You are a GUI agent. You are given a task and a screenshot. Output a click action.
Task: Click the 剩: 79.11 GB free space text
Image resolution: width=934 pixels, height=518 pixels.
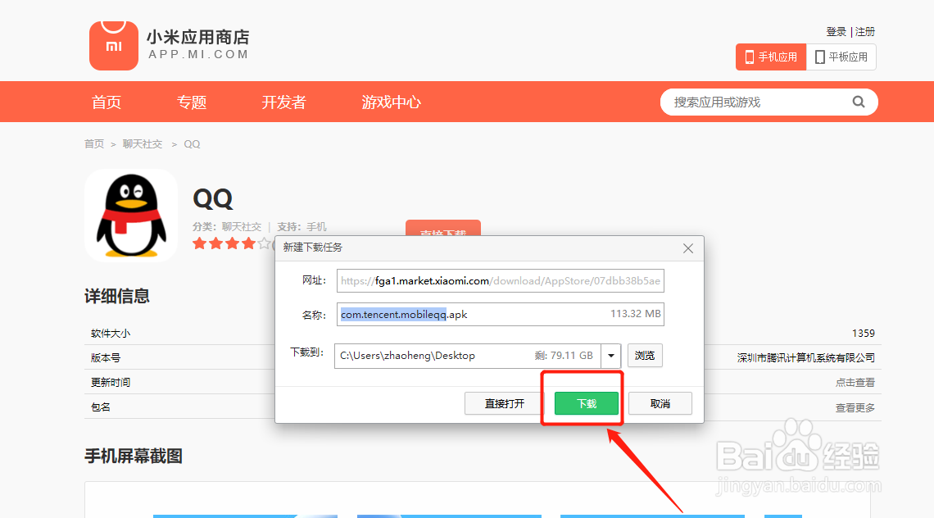point(564,356)
